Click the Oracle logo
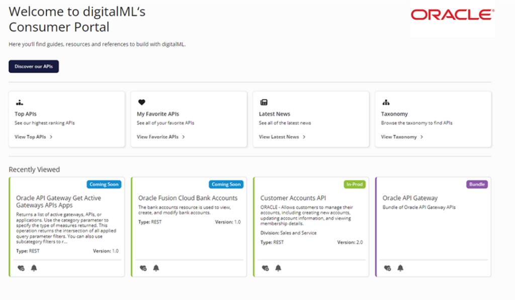This screenshot has width=515, height=300. (x=452, y=15)
